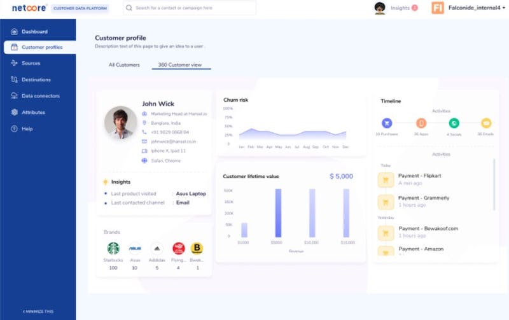Click the Insights avatar icon in header

click(x=379, y=8)
